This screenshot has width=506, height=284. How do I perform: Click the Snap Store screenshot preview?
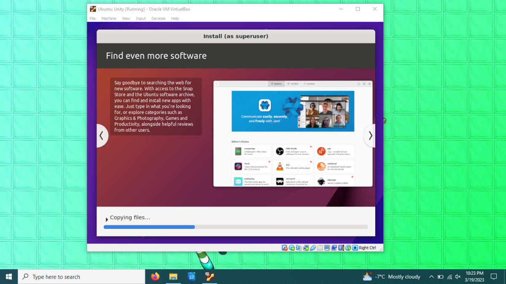click(293, 133)
